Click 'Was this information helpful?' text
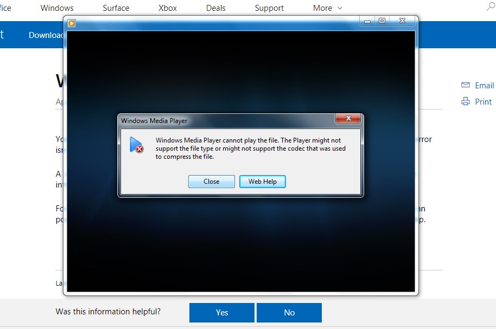This screenshot has height=329, width=496. click(x=108, y=312)
